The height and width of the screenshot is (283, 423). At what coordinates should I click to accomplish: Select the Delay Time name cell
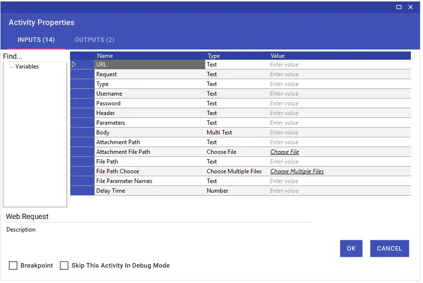(150, 191)
